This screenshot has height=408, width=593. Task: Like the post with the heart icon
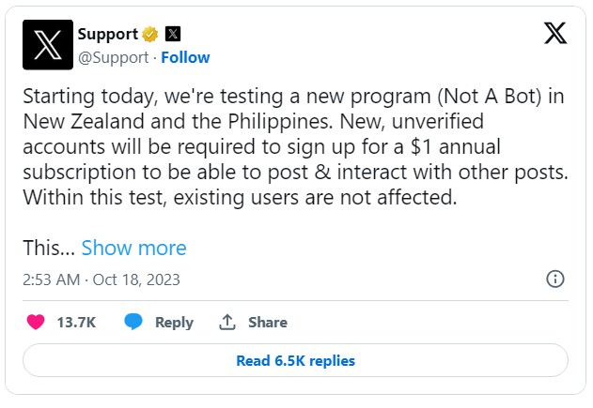click(x=36, y=322)
